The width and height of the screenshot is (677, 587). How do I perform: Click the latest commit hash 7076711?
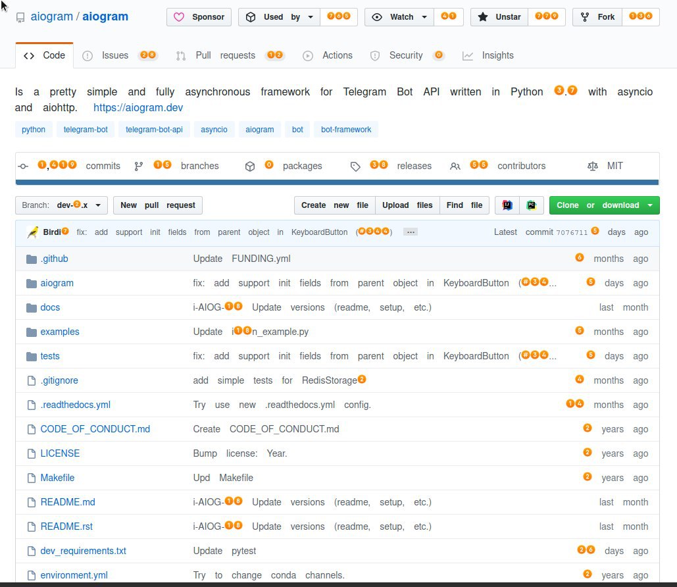(x=572, y=232)
